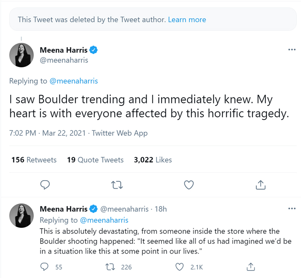View the 3,022 Likes list

point(153,160)
